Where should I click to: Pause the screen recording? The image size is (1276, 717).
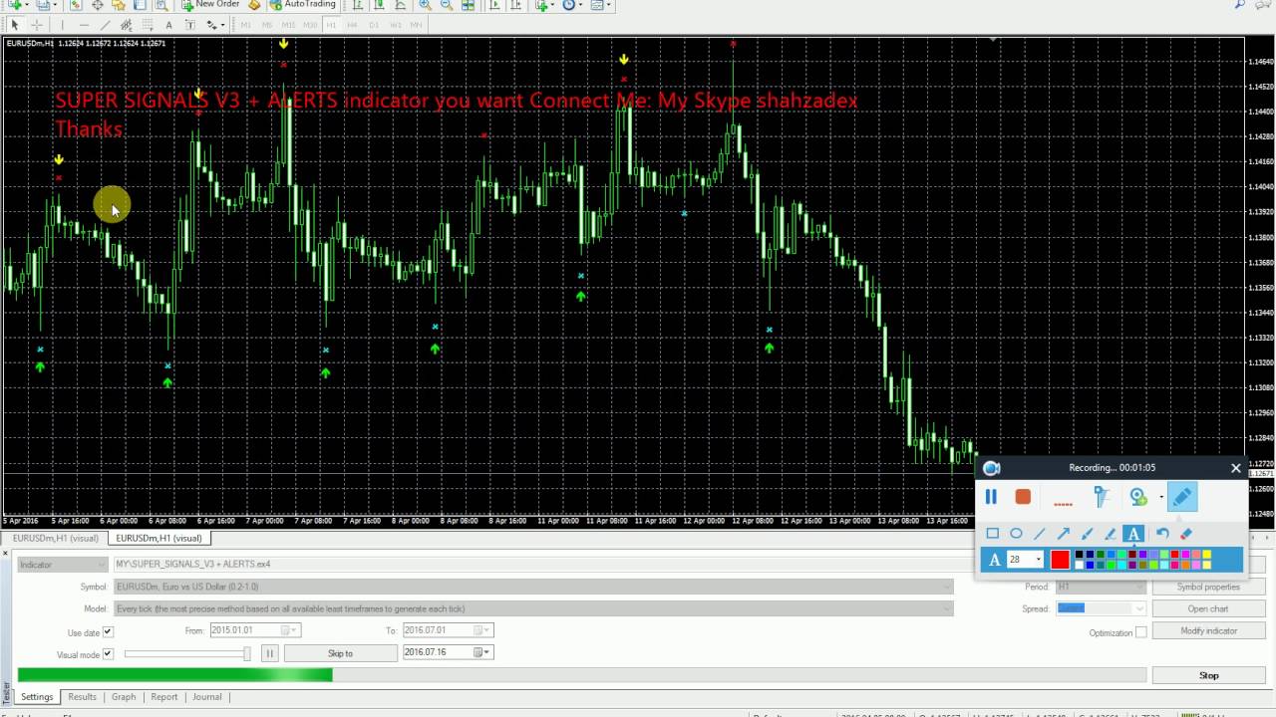click(991, 496)
